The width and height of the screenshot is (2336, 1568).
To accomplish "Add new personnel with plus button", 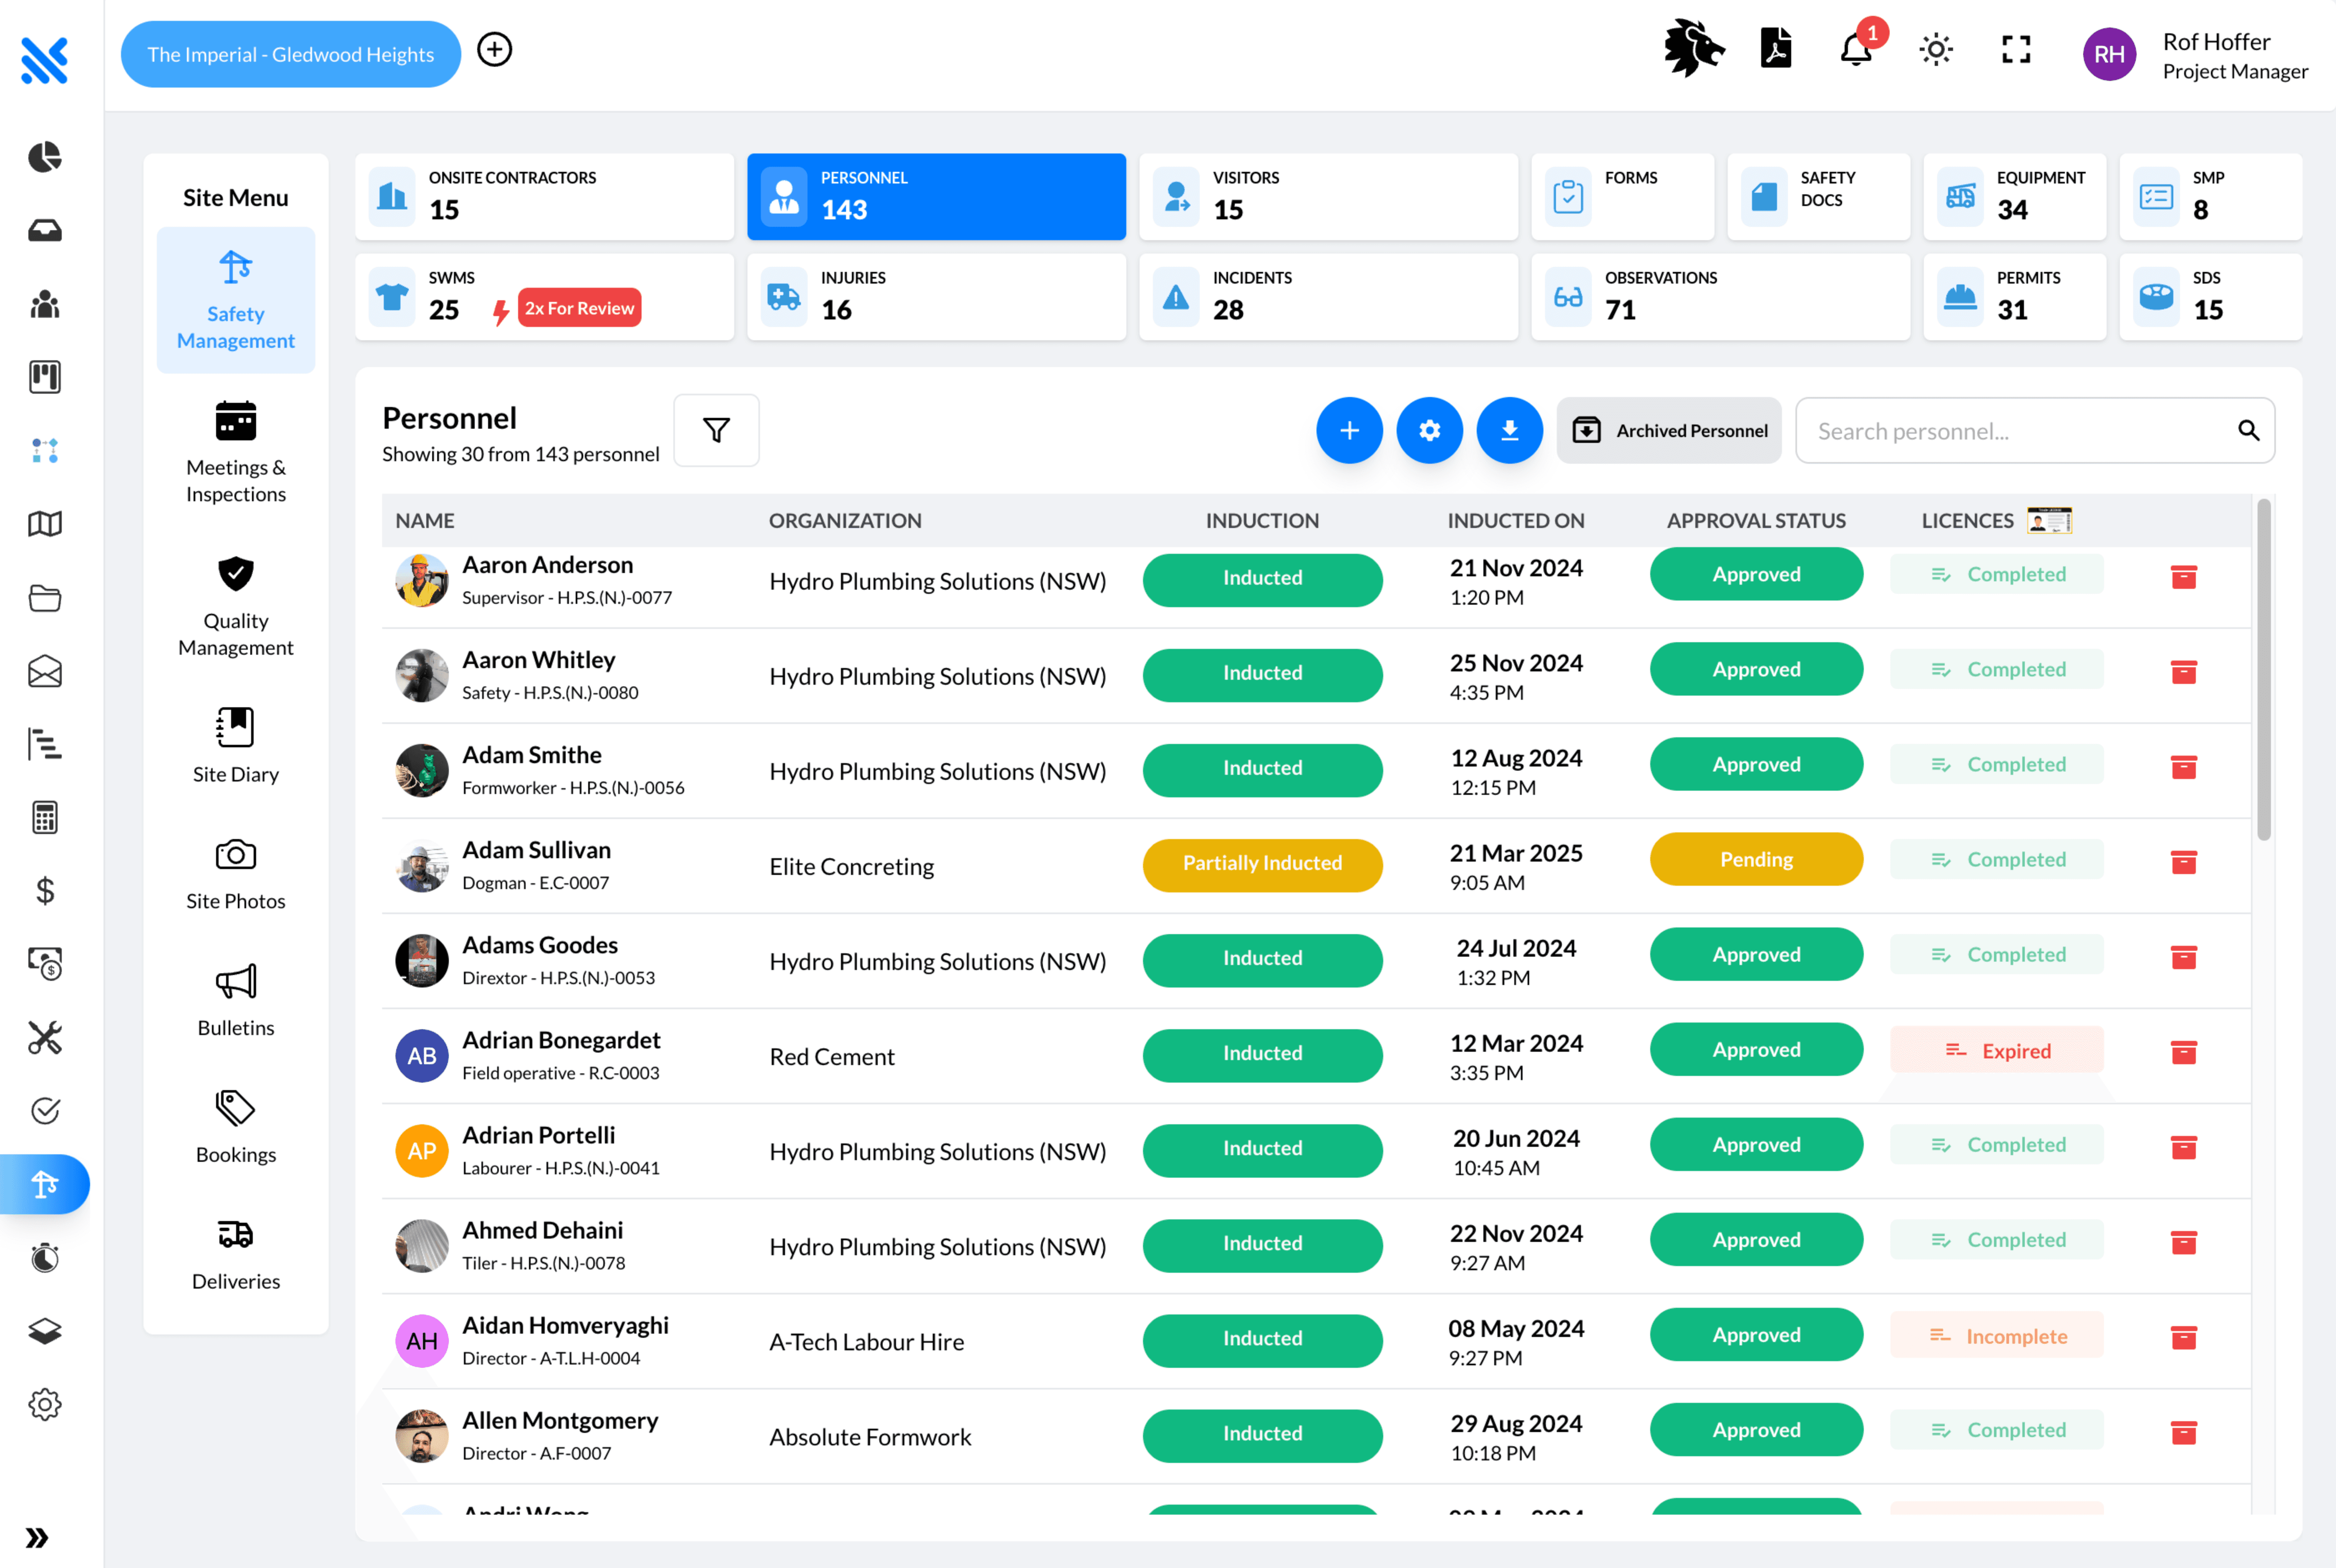I will (1349, 430).
